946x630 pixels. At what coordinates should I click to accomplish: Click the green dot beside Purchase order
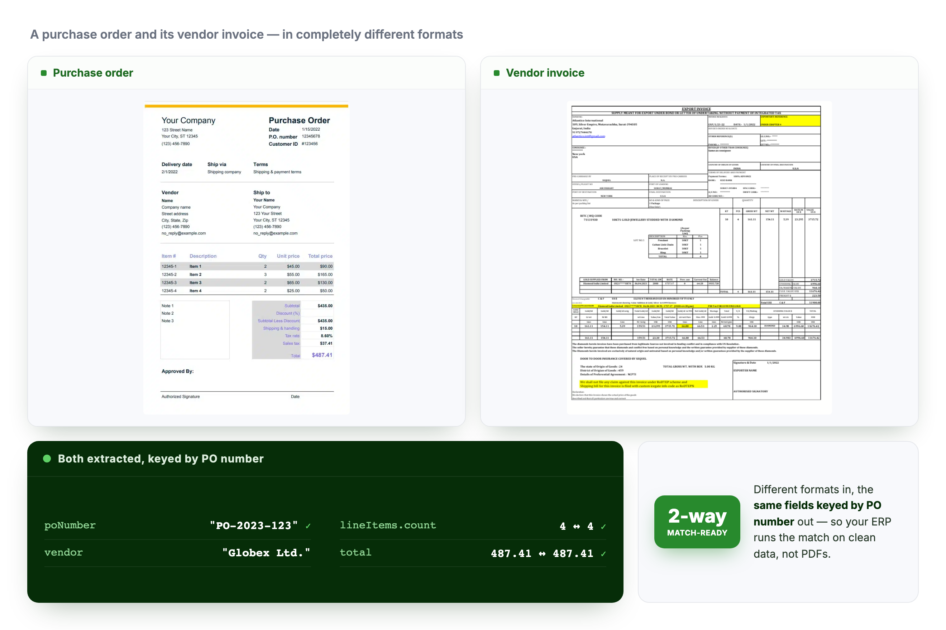point(44,73)
